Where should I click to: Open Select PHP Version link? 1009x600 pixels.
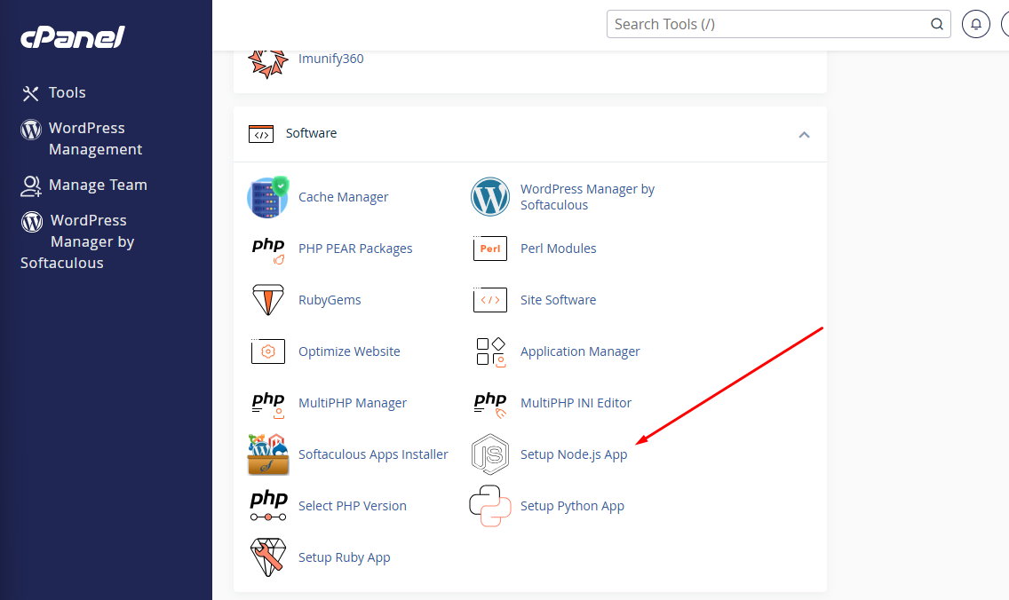352,506
